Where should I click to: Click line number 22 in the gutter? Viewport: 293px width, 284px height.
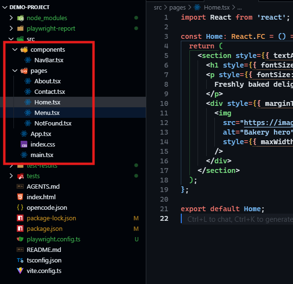164,218
